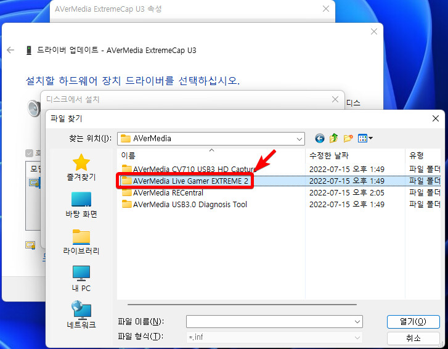Select AVerMedia USB3.0 Diagnosis Tool folder

[184, 205]
